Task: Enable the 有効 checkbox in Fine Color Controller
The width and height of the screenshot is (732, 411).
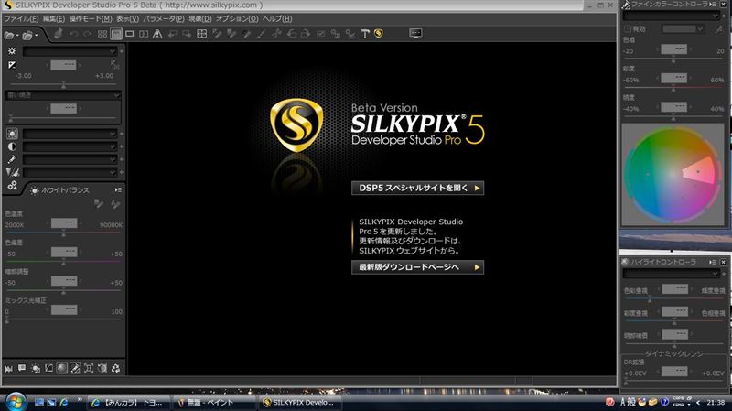Action: tap(628, 29)
